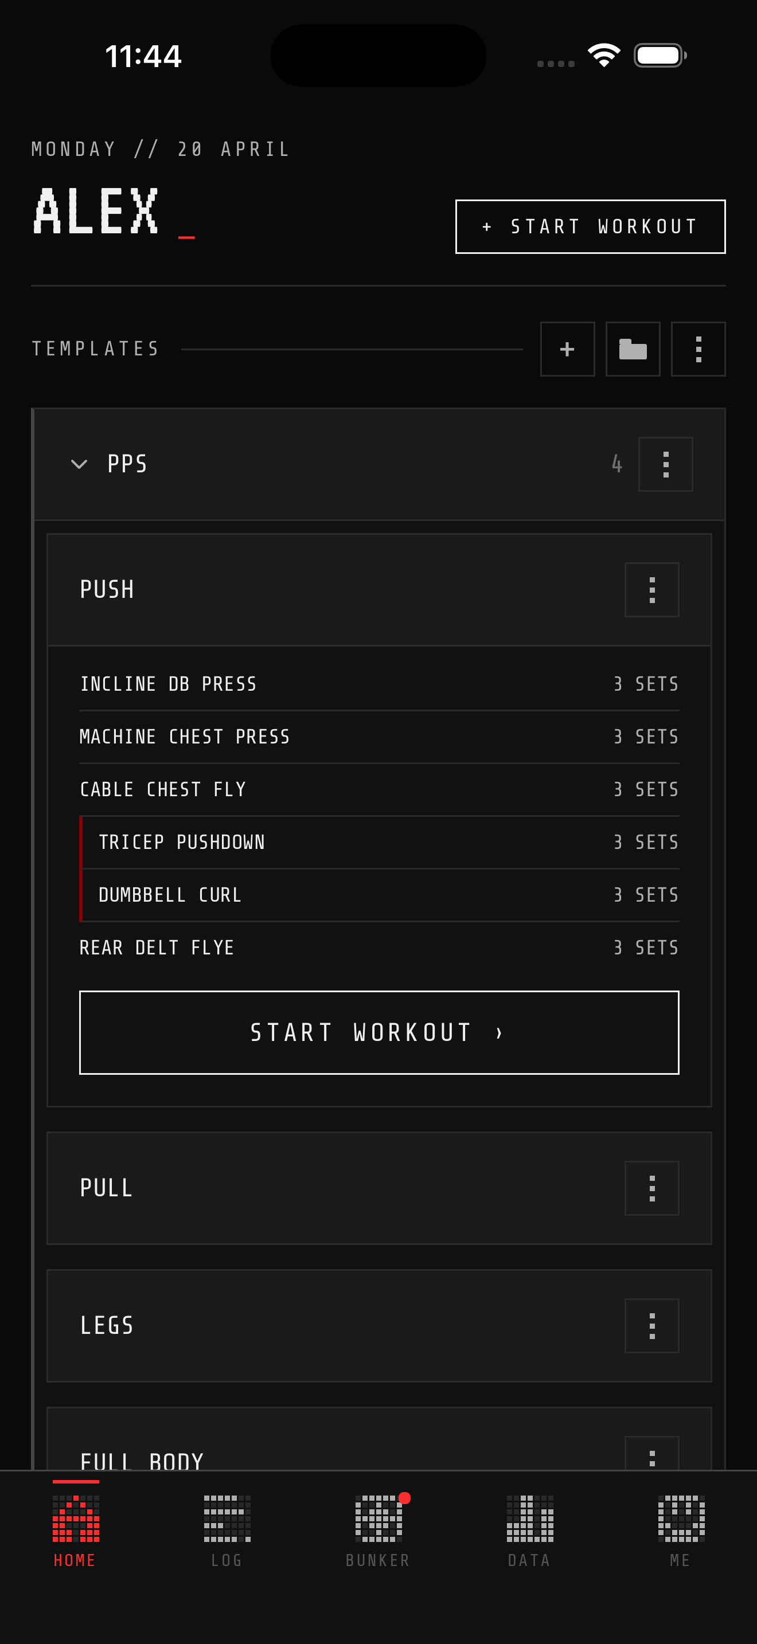Open PPS folder three-dot menu
Viewport: 757px width, 1644px height.
point(665,464)
